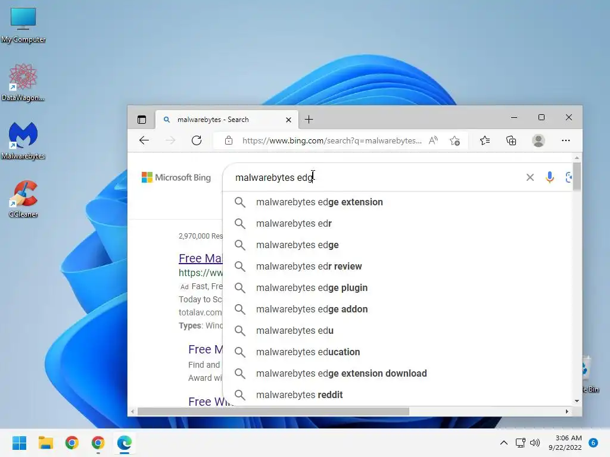Choose the plain 'malwarebytes edge' suggestion

pyautogui.click(x=397, y=245)
